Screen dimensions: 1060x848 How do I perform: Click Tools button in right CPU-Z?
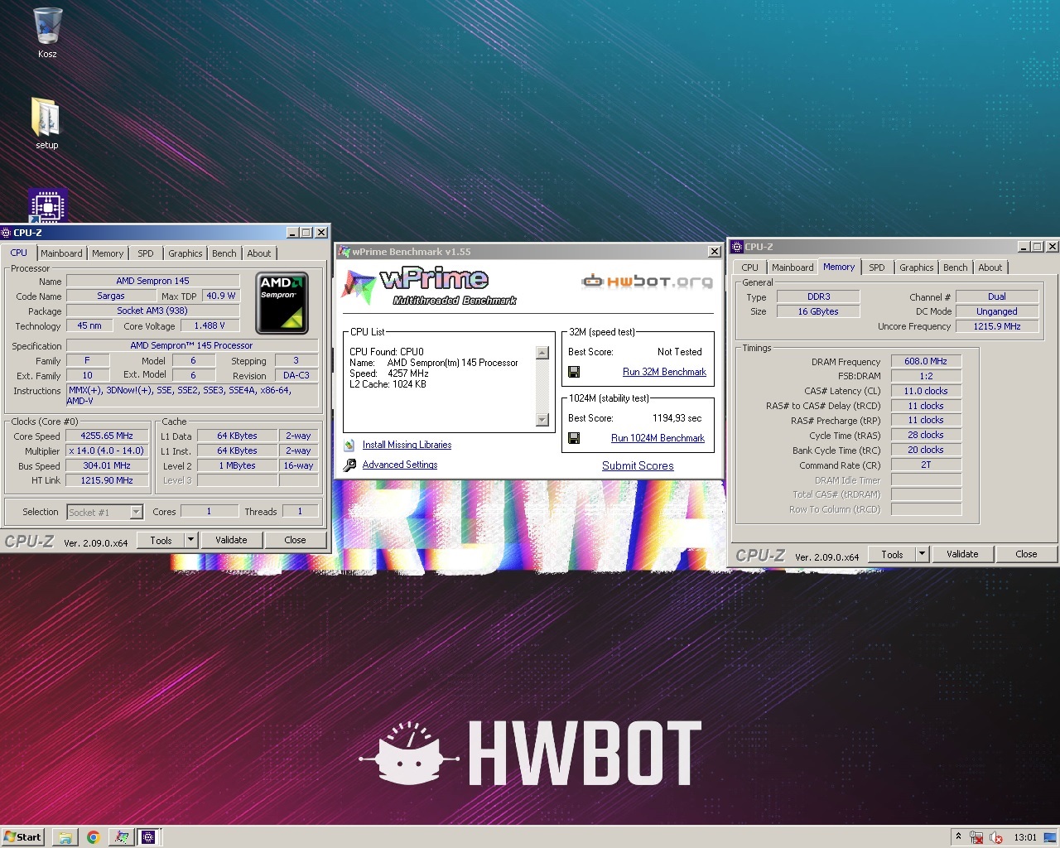click(x=892, y=554)
